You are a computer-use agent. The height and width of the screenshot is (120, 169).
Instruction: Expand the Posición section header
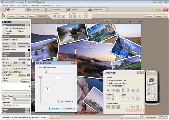tap(16, 53)
